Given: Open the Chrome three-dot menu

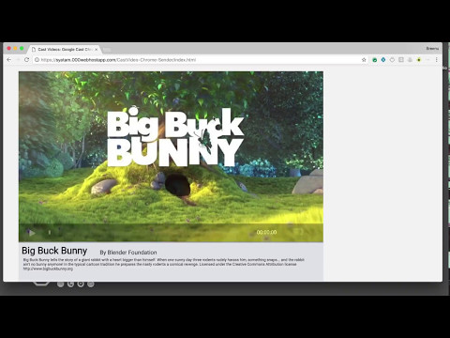Looking at the screenshot, I should (x=437, y=60).
